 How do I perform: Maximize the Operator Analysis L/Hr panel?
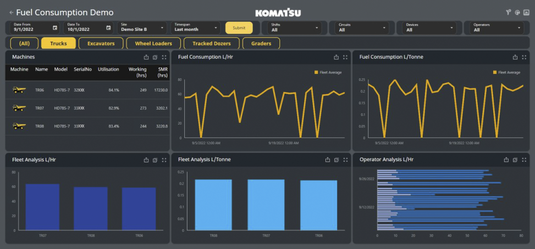[x=525, y=160]
